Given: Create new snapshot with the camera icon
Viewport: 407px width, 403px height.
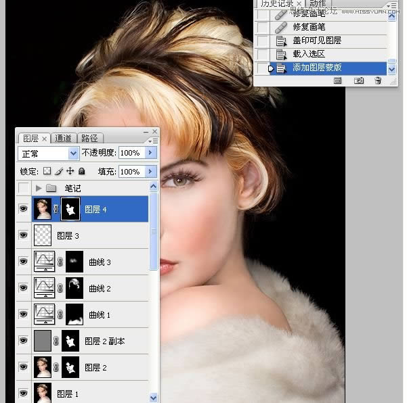Looking at the screenshot, I should click(x=359, y=80).
